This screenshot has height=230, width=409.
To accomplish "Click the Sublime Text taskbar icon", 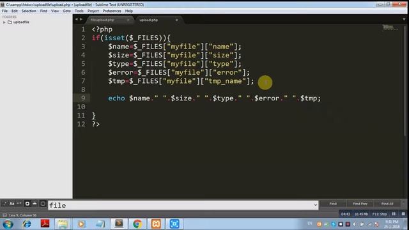I will click(x=119, y=224).
